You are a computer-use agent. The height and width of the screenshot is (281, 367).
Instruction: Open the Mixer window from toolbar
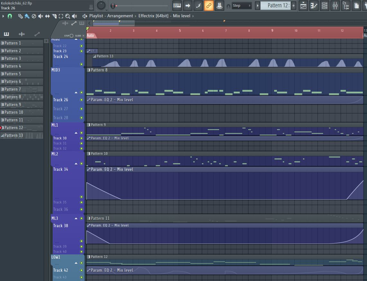pyautogui.click(x=335, y=5)
